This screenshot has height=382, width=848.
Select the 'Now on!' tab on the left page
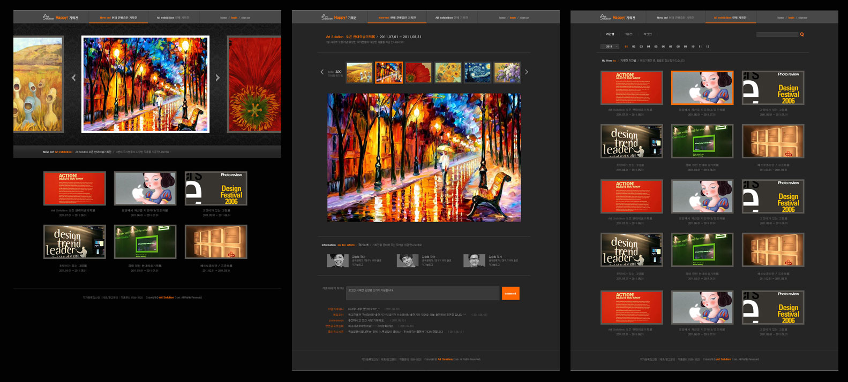click(118, 18)
